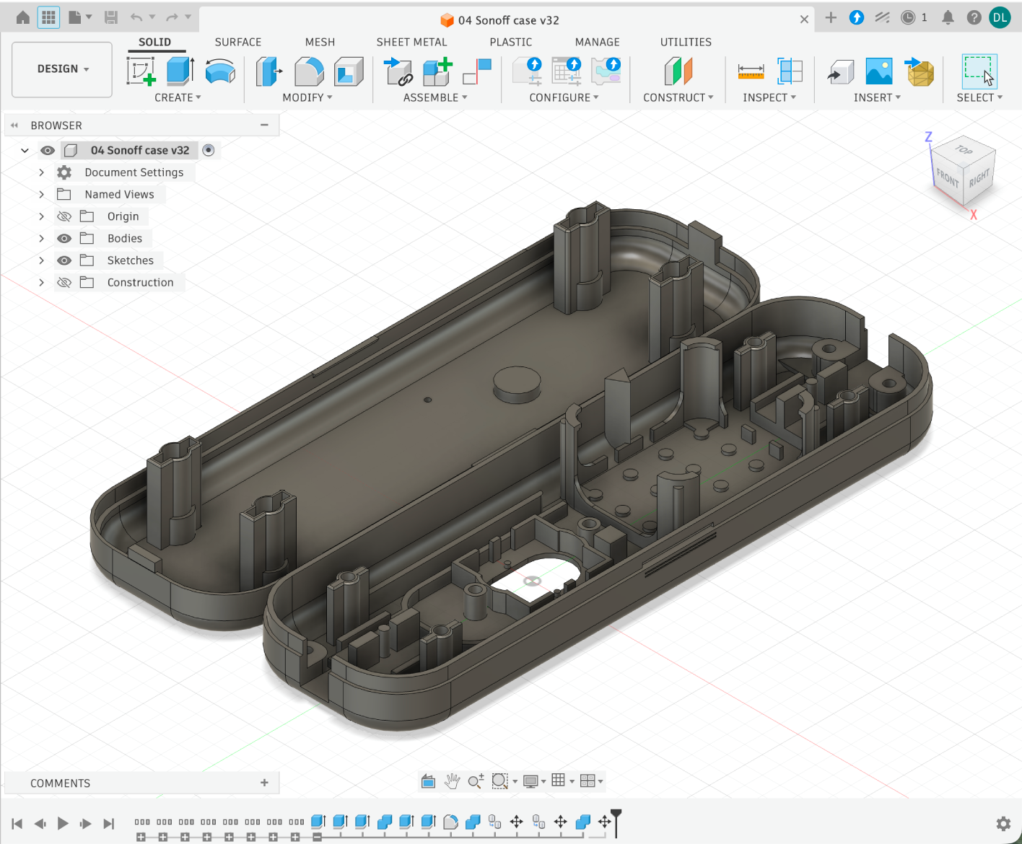The image size is (1022, 844).
Task: Toggle visibility of 04 Sonoff case v32 root
Action: point(48,151)
